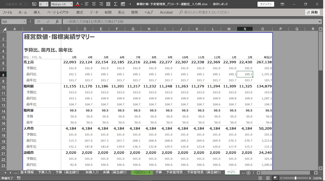
Task: Click the select-all corner triangle
Action: click(x=5, y=29)
